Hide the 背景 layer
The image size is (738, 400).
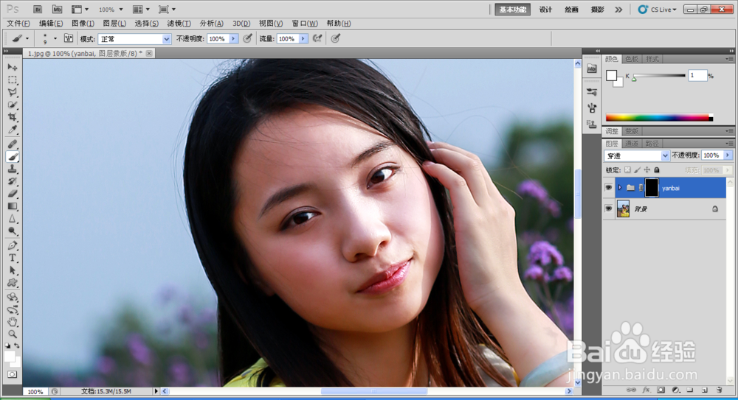(x=609, y=208)
